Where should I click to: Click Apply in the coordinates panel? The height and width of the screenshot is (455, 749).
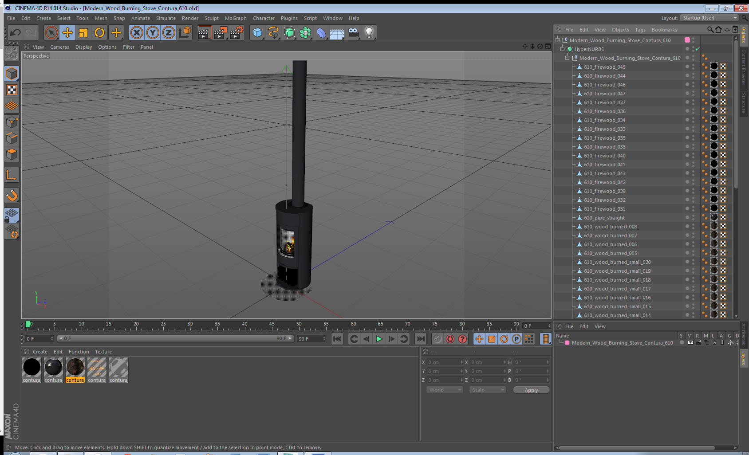[x=531, y=390]
